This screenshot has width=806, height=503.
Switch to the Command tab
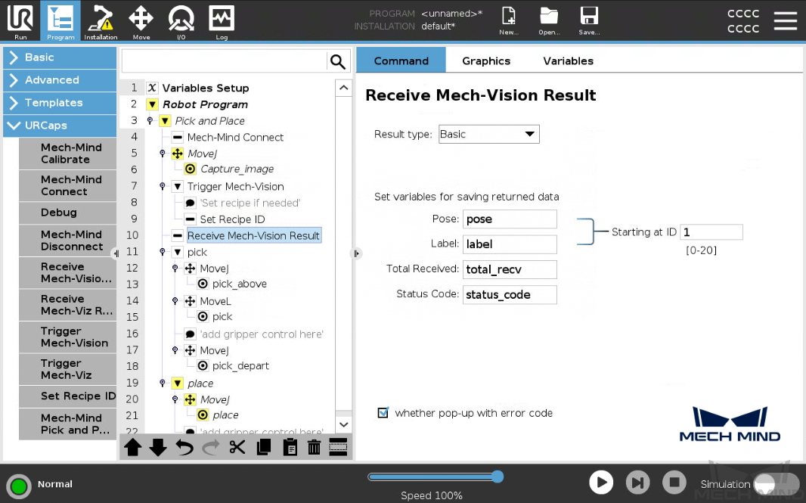(401, 61)
